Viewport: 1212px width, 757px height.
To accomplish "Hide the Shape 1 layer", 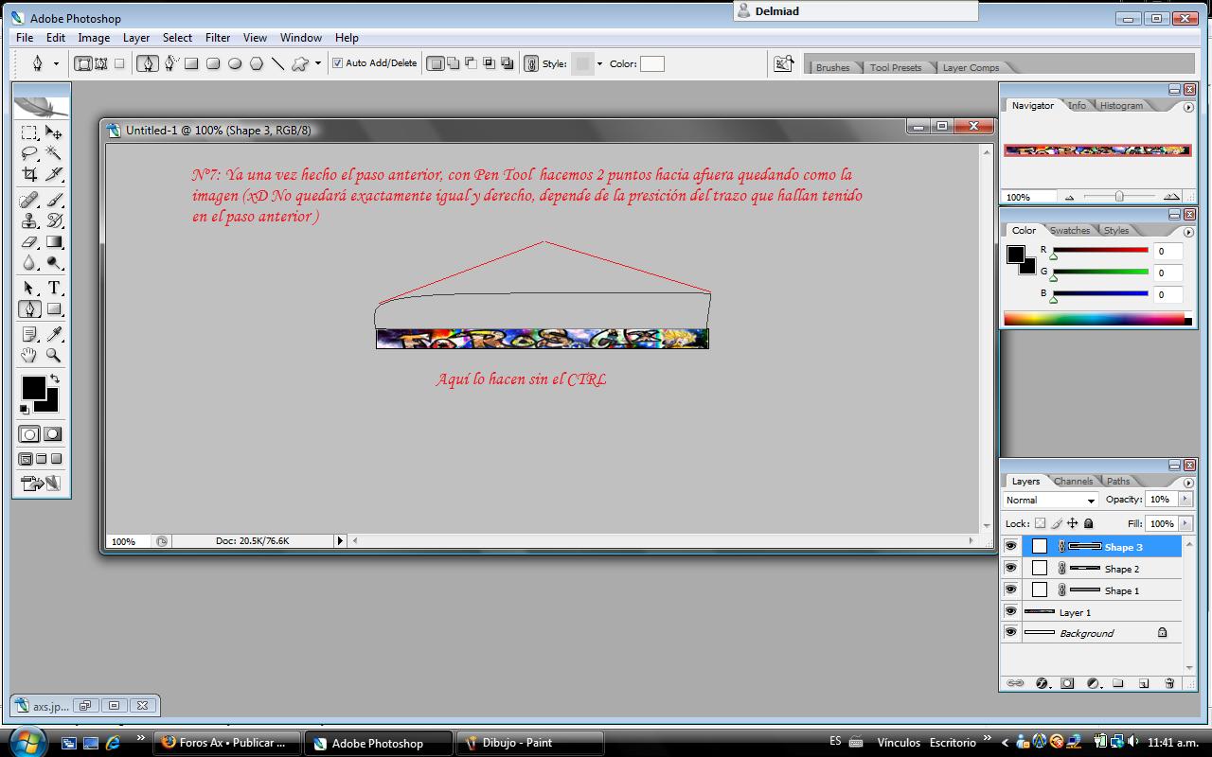I will point(1010,590).
